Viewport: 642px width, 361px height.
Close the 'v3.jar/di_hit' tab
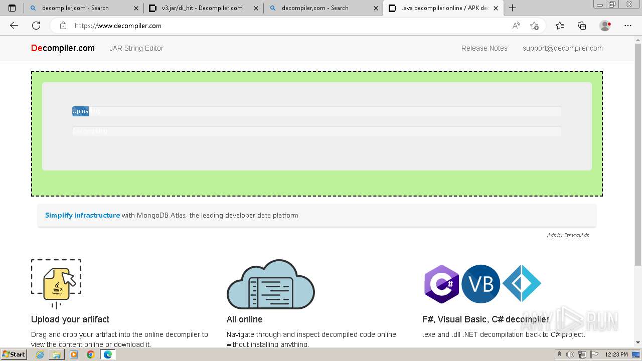point(256,8)
